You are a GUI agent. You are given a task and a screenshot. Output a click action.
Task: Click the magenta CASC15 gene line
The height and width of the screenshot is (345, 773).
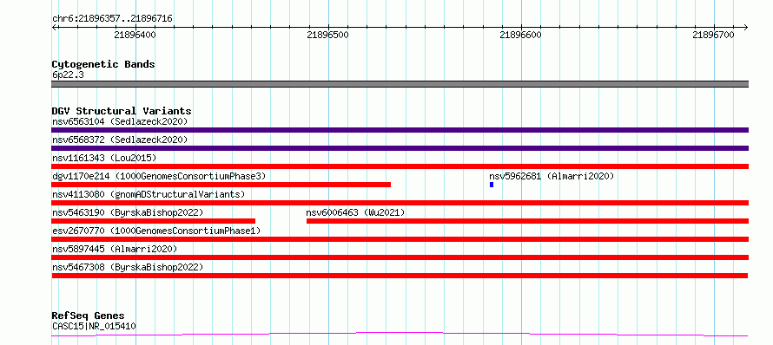click(400, 335)
